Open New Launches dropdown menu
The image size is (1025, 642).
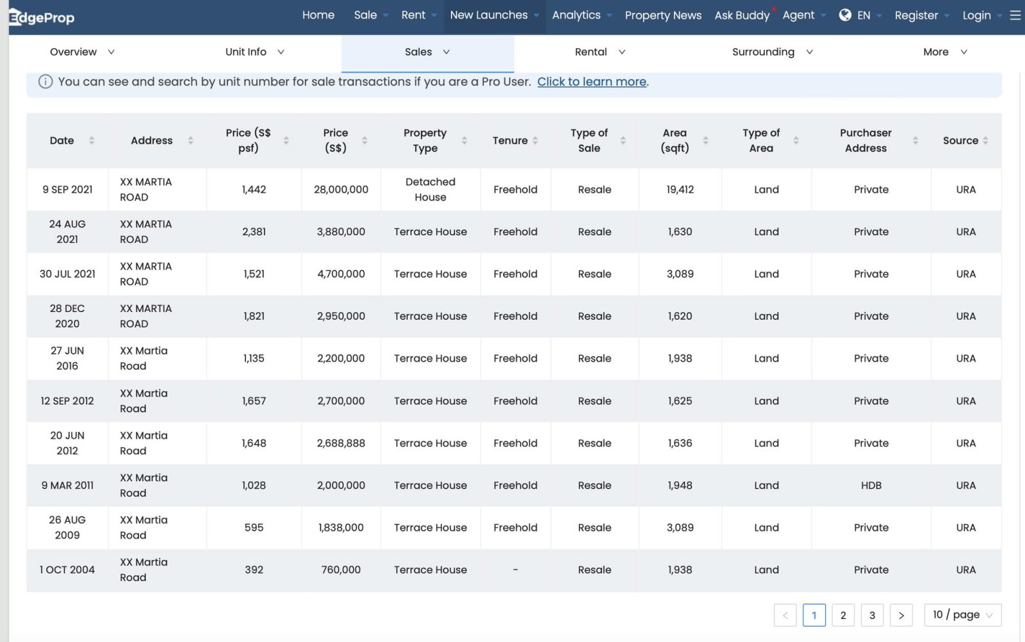(x=495, y=15)
